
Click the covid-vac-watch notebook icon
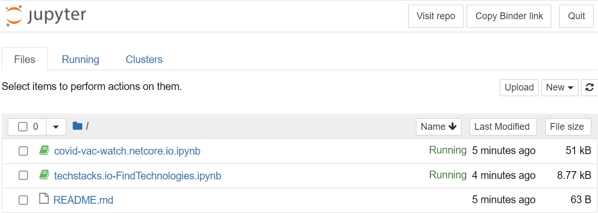(x=44, y=151)
